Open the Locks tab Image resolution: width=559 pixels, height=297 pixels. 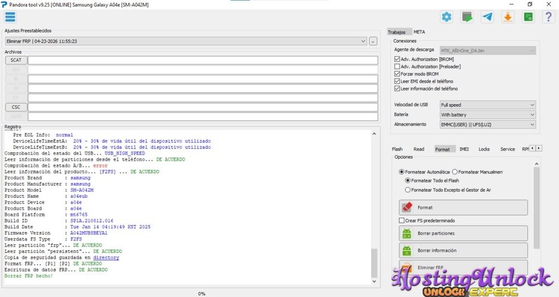point(484,149)
